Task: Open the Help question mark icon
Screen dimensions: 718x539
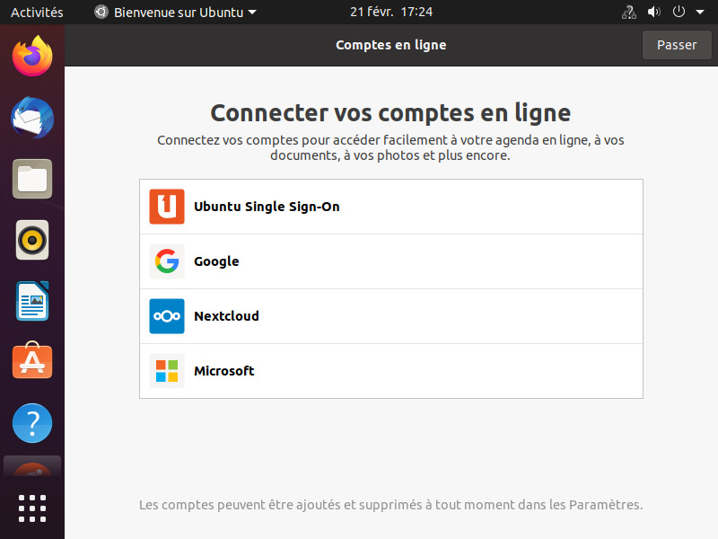Action: (x=32, y=423)
